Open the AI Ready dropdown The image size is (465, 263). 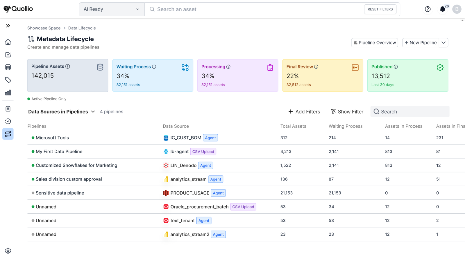[x=112, y=9]
